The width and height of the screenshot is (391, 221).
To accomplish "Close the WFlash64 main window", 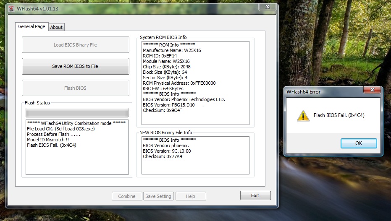I will coord(267,7).
